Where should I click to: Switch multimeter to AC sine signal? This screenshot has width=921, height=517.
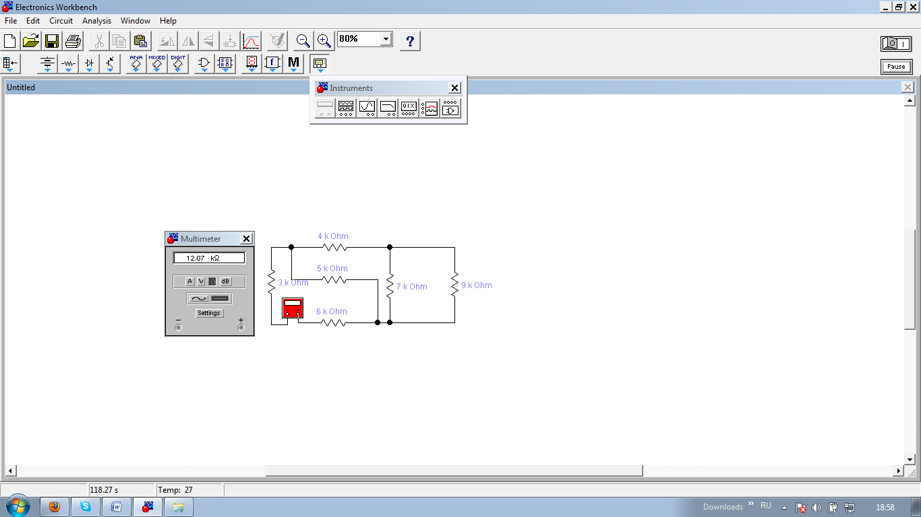pyautogui.click(x=199, y=298)
